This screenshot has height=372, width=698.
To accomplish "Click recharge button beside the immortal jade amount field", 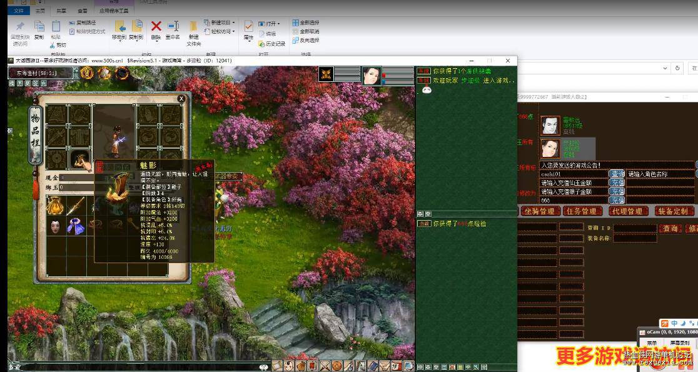I will tap(617, 183).
